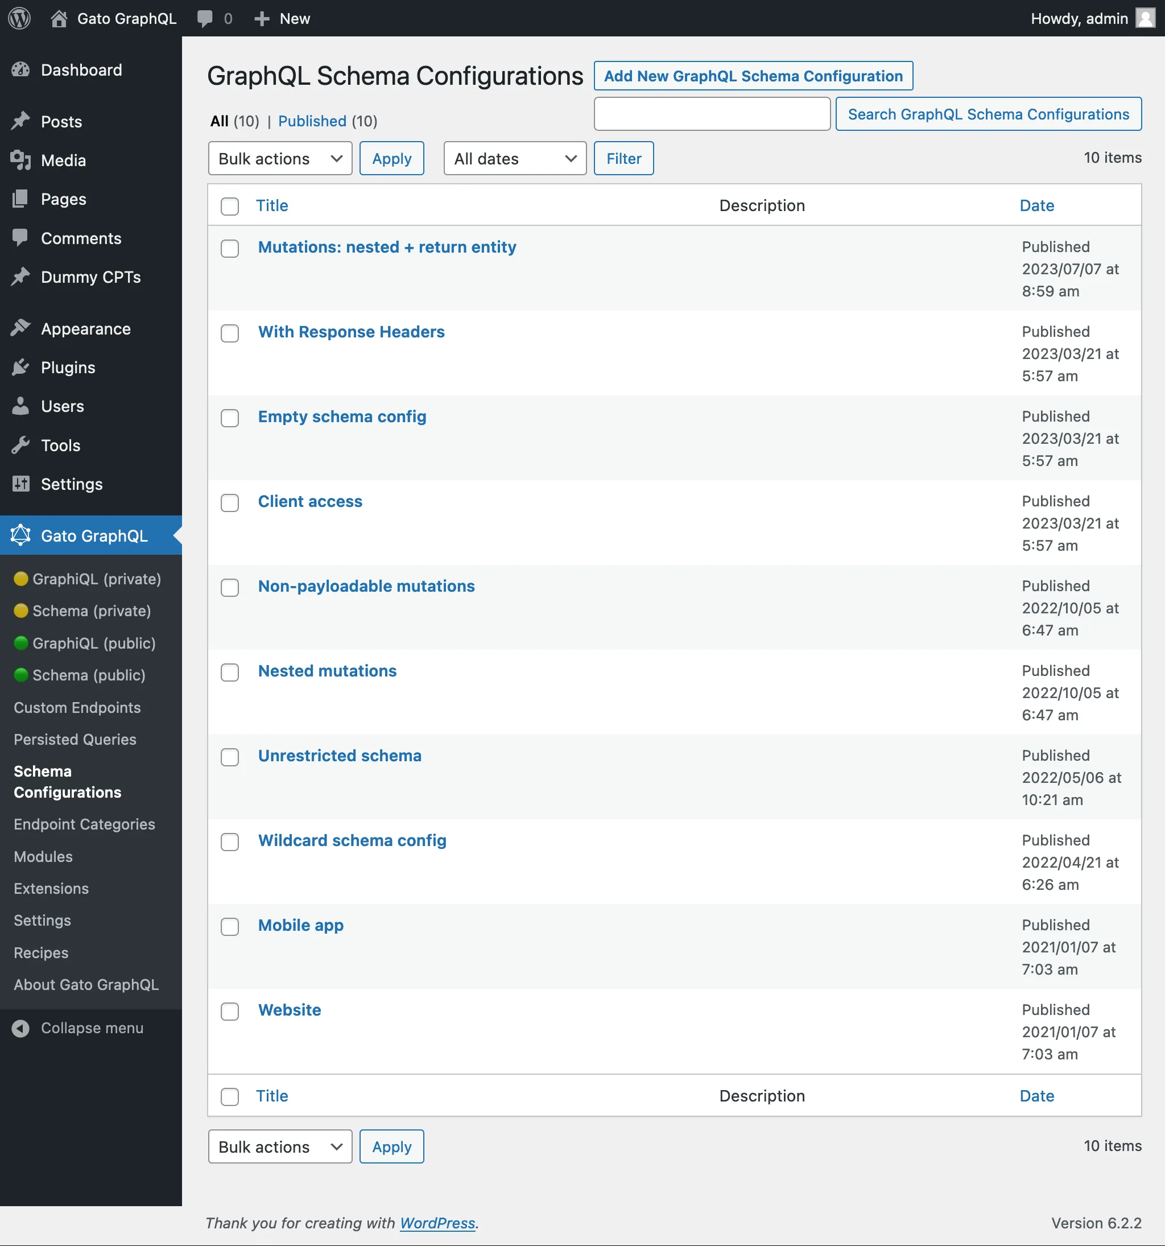The height and width of the screenshot is (1246, 1165).
Task: Click the Filter button
Action: click(623, 158)
